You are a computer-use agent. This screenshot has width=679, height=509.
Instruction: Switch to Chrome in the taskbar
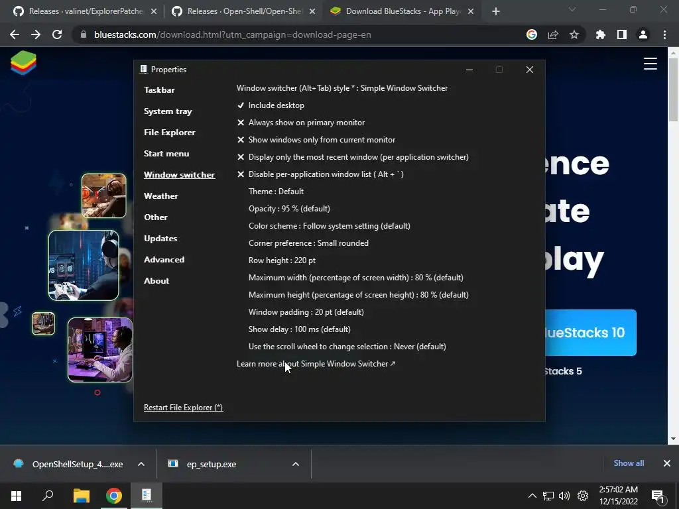[114, 496]
